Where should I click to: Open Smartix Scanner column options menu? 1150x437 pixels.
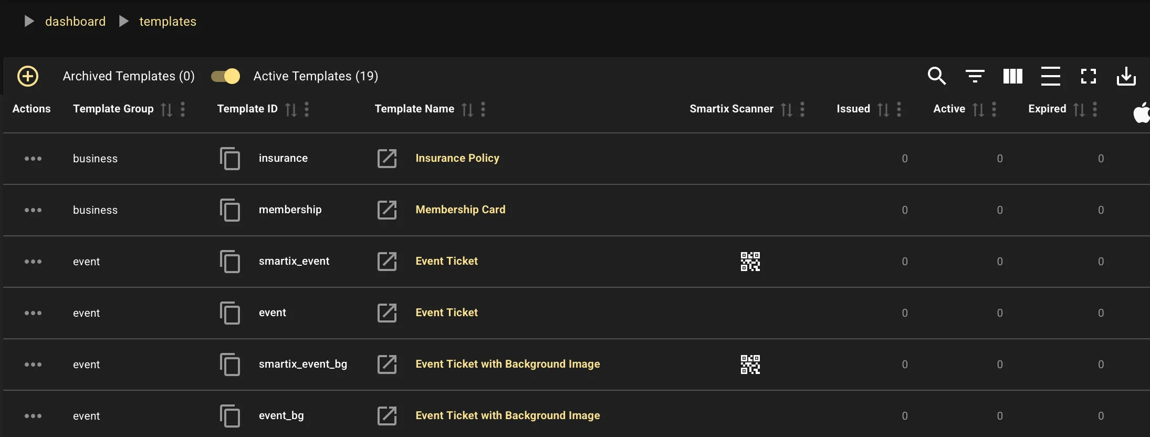[x=802, y=109]
